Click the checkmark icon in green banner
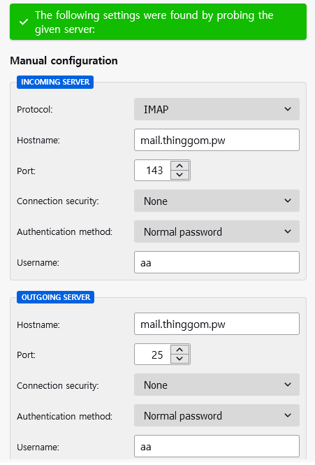 click(24, 22)
